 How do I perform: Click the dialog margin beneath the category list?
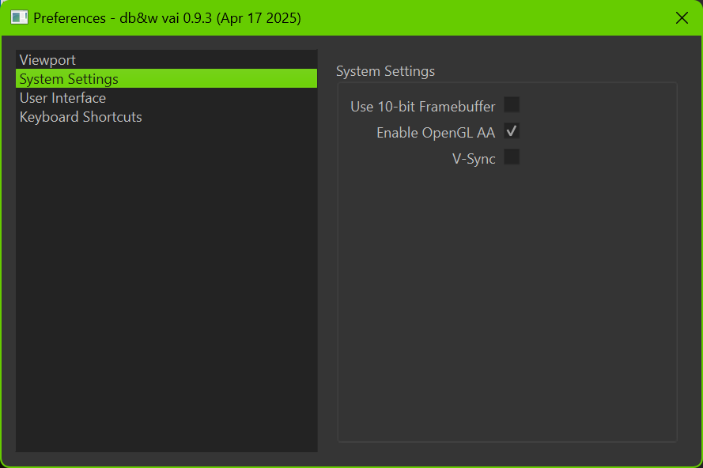[166, 459]
